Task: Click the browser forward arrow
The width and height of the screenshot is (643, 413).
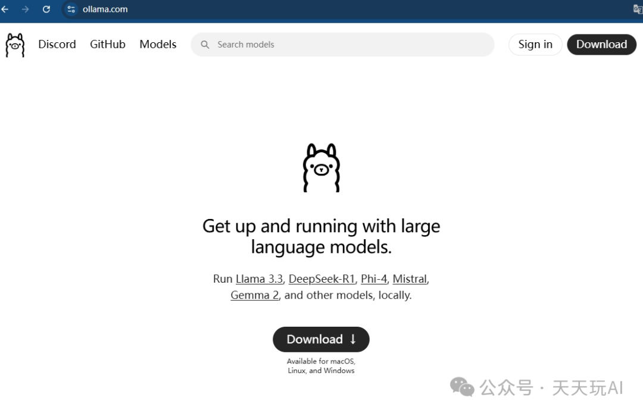Action: (x=26, y=9)
